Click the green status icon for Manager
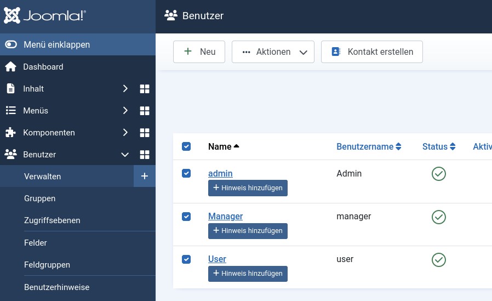The image size is (492, 301). (439, 217)
